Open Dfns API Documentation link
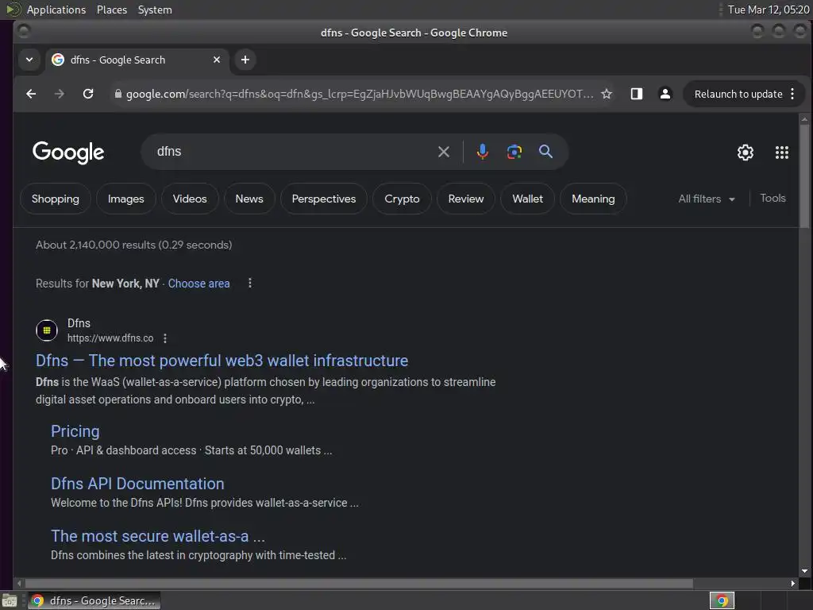The image size is (813, 610). pyautogui.click(x=137, y=484)
